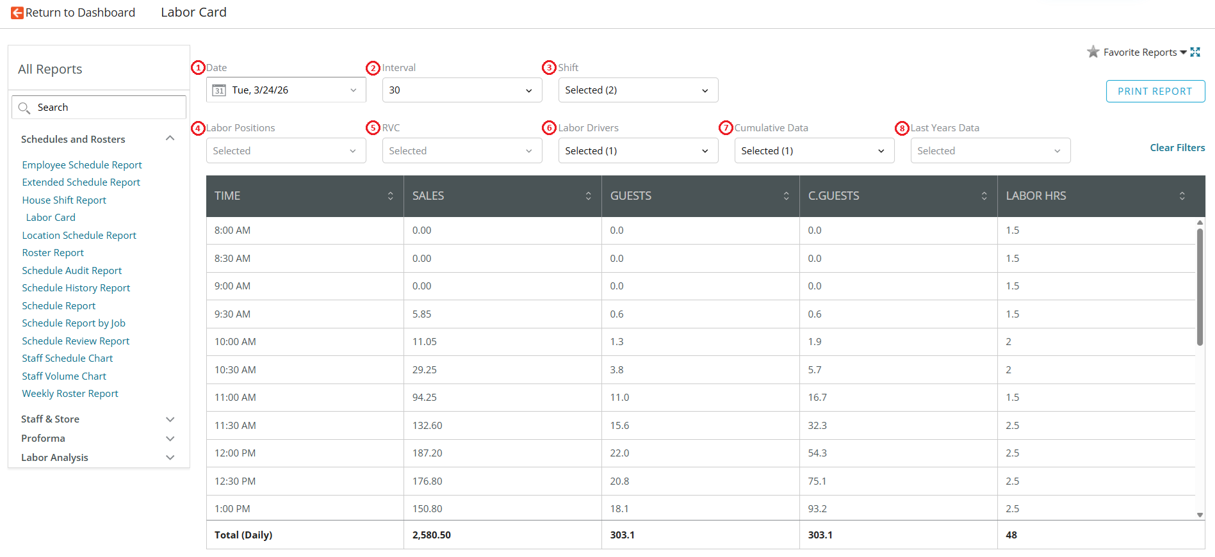1215x557 pixels.
Task: Sort table by SALES column sort arrows
Action: pyautogui.click(x=589, y=196)
